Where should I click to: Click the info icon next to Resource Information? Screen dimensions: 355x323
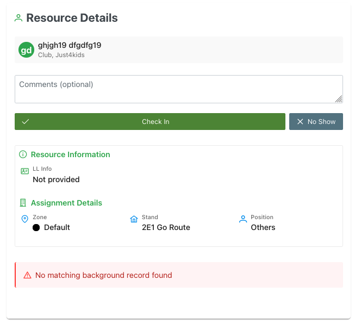click(23, 154)
